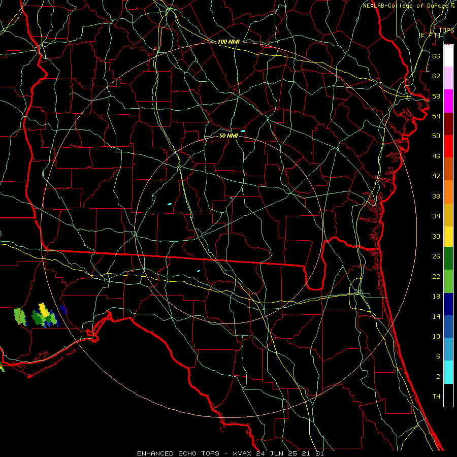Click the magenta 58 kft legend swatch

point(448,101)
